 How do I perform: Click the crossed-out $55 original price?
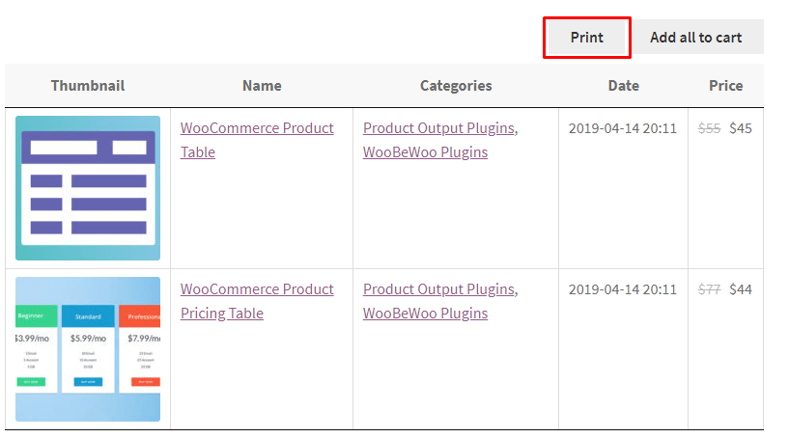(709, 128)
